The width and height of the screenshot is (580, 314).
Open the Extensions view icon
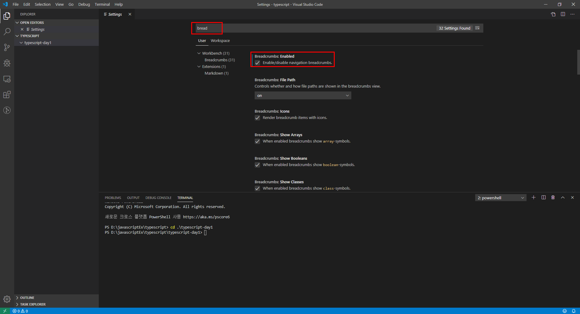[7, 95]
